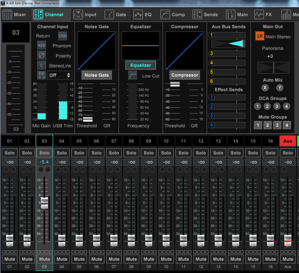Assign channel to Mute Group 4
This screenshot has width=299, height=273.
287,125
